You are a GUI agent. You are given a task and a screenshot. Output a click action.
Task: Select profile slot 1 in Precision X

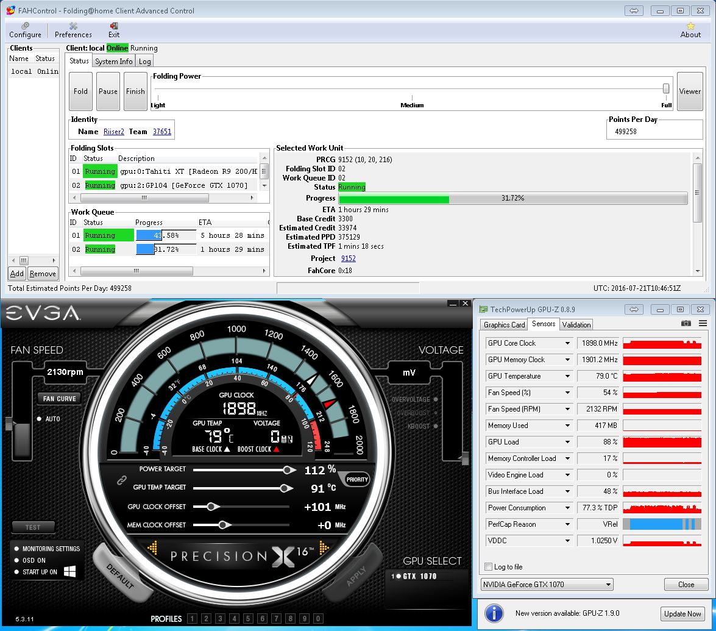192,619
